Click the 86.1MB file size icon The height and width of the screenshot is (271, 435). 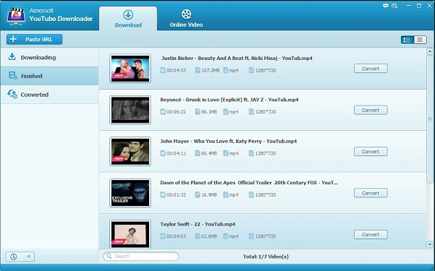198,112
